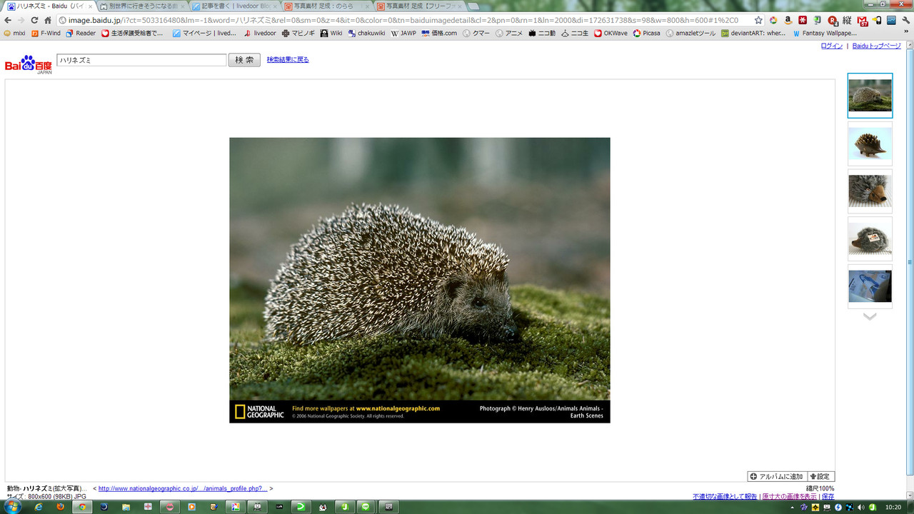The height and width of the screenshot is (514, 914).
Task: Open the LINE app on the taskbar
Action: (366, 507)
